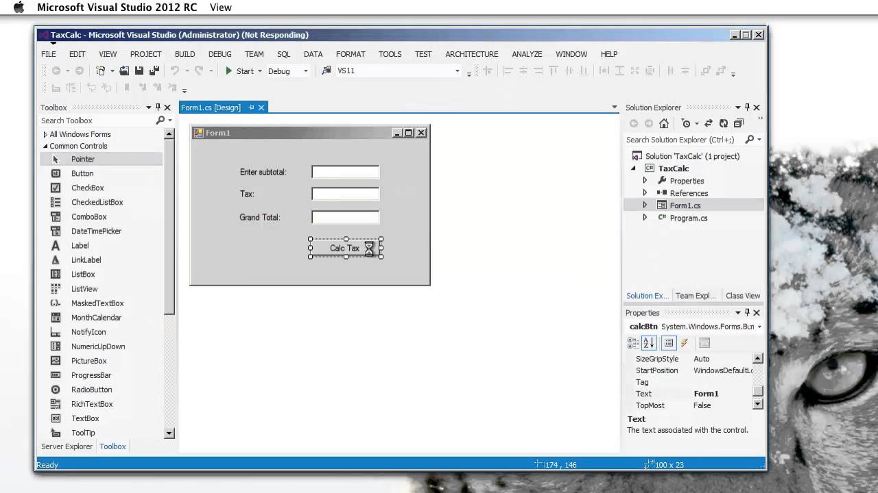Click the Navigate Backward toolbar icon
The width and height of the screenshot is (878, 493).
[56, 71]
